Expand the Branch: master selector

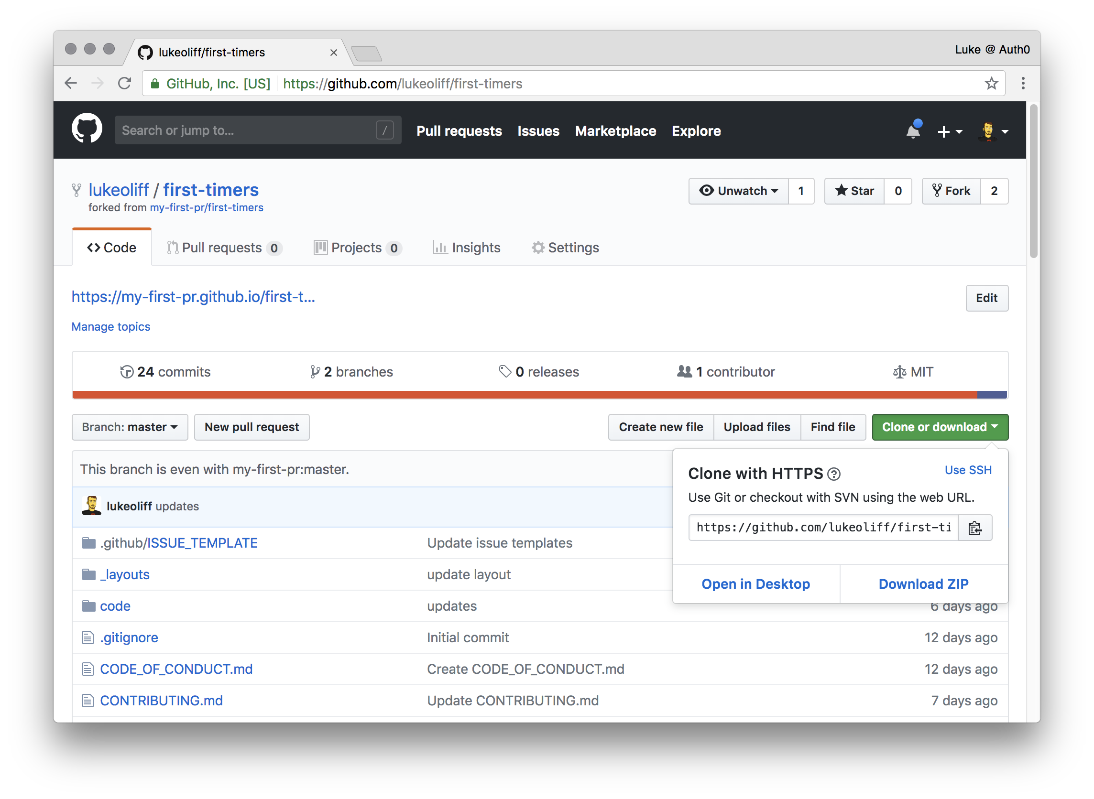pyautogui.click(x=130, y=427)
